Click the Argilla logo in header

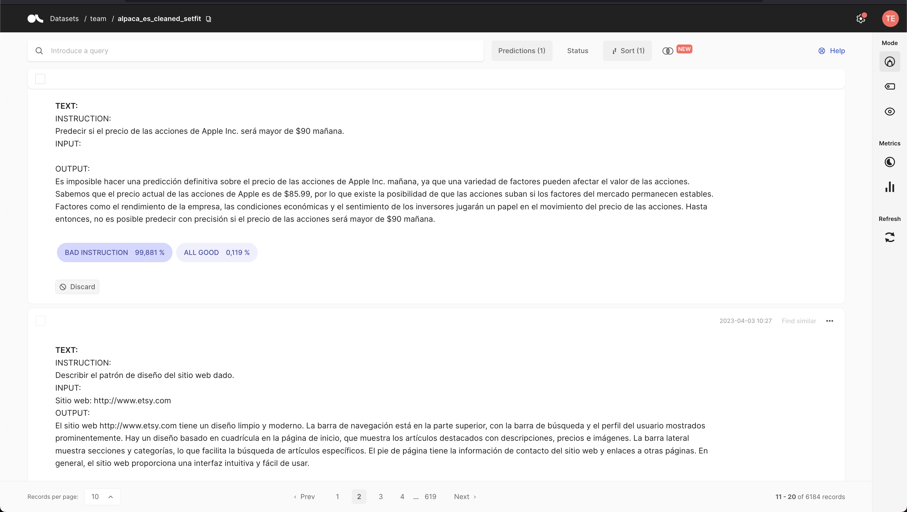click(x=35, y=19)
